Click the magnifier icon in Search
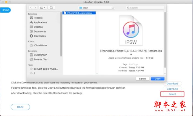The height and width of the screenshot is (116, 193). point(128,8)
